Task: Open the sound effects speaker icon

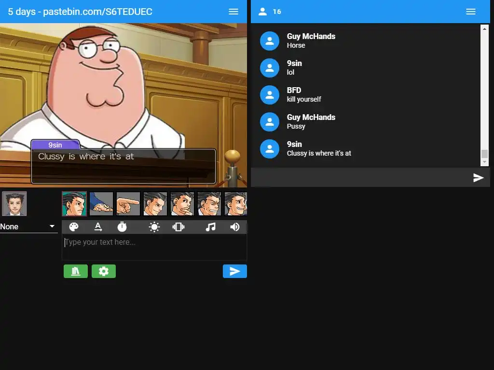Action: [x=235, y=227]
